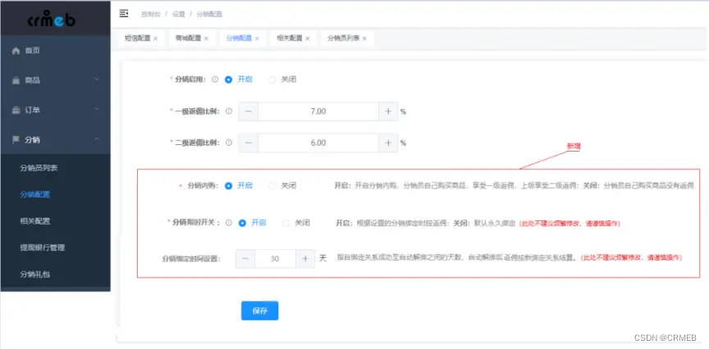Expand the 订单 menu chevron
Screen dimensions: 709x349
click(96, 109)
